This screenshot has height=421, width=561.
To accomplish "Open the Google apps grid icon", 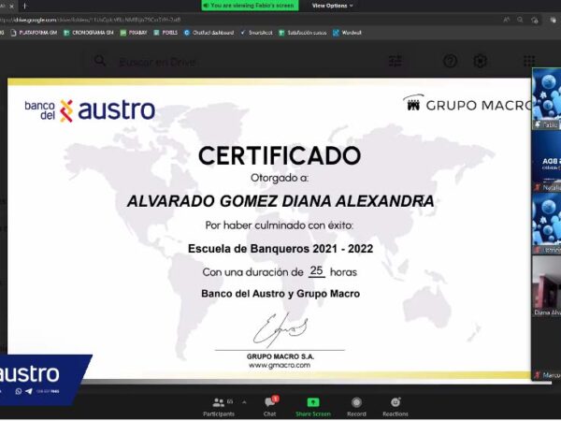I will pyautogui.click(x=529, y=61).
